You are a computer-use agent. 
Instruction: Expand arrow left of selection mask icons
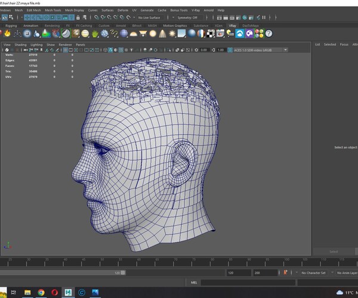21,17
